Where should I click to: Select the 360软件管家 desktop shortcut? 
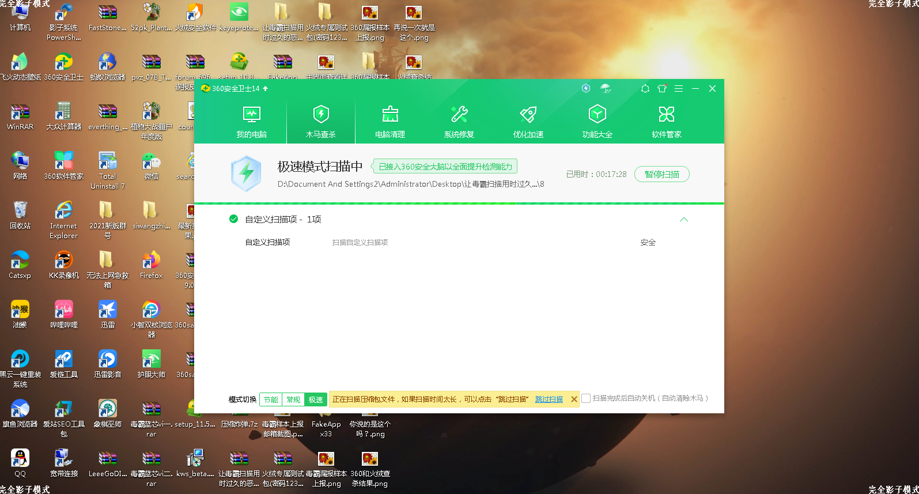click(64, 166)
